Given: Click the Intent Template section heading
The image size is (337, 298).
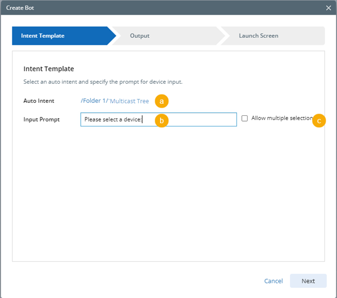Looking at the screenshot, I should [x=49, y=69].
